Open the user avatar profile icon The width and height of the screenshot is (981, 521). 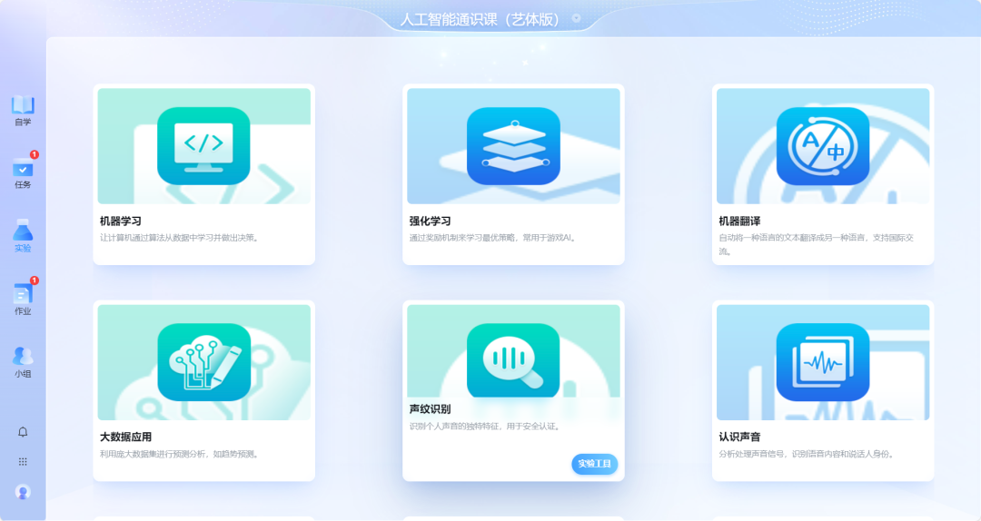[x=23, y=492]
